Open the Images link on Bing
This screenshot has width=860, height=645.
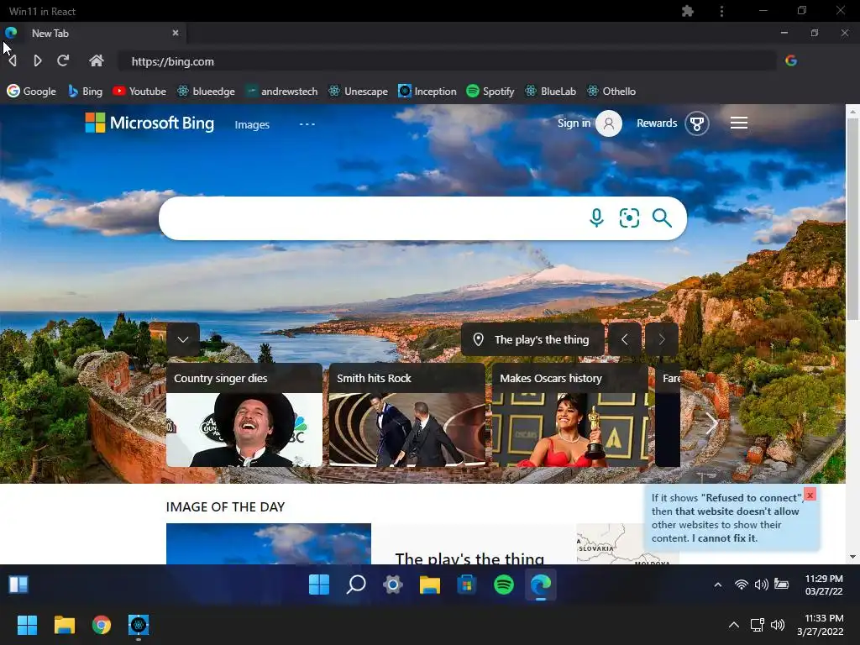point(252,124)
